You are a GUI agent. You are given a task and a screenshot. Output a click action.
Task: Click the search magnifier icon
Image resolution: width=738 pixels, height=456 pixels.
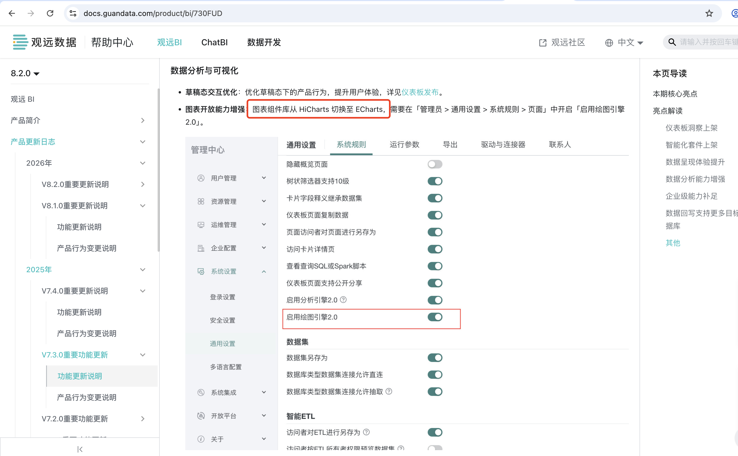point(672,42)
